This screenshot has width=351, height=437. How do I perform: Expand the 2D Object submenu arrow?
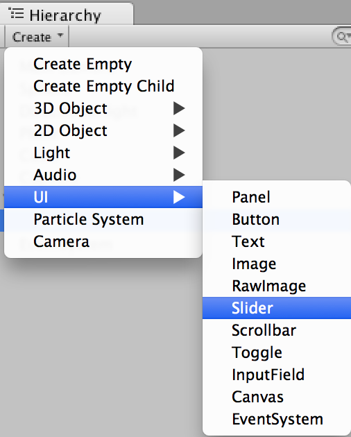[179, 130]
